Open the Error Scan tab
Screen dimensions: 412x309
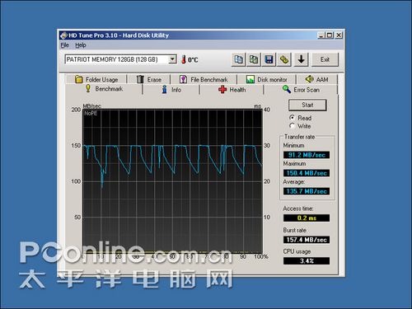click(301, 90)
